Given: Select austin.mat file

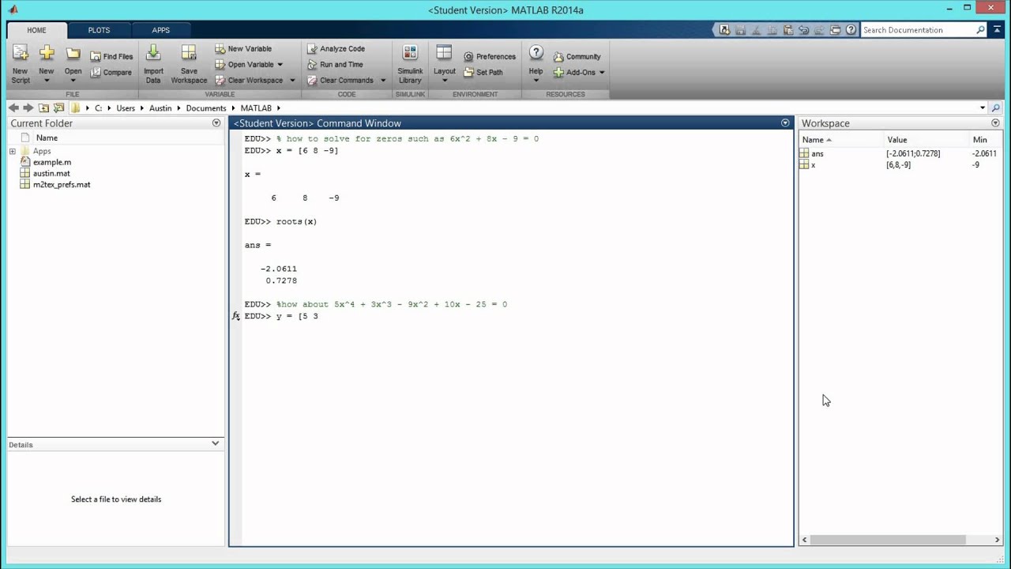Looking at the screenshot, I should pos(51,173).
